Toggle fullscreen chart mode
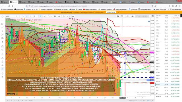The height and width of the screenshot is (102, 182). click(153, 16)
